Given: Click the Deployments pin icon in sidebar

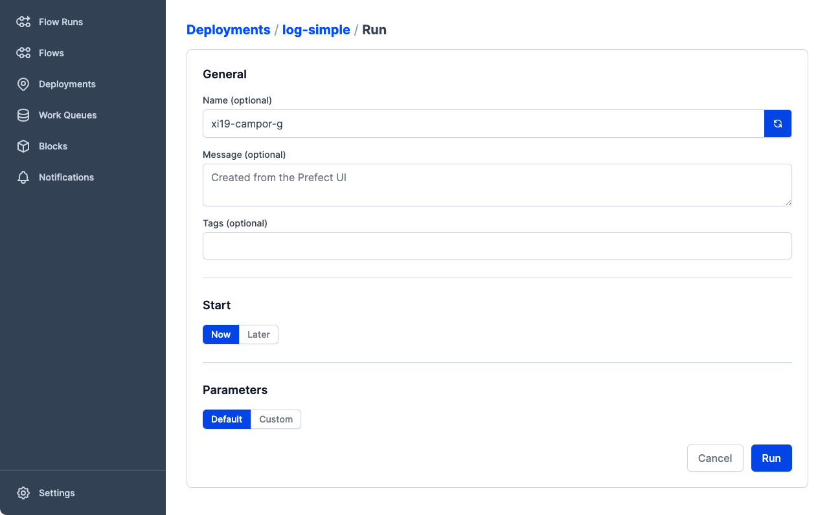Looking at the screenshot, I should pyautogui.click(x=23, y=84).
